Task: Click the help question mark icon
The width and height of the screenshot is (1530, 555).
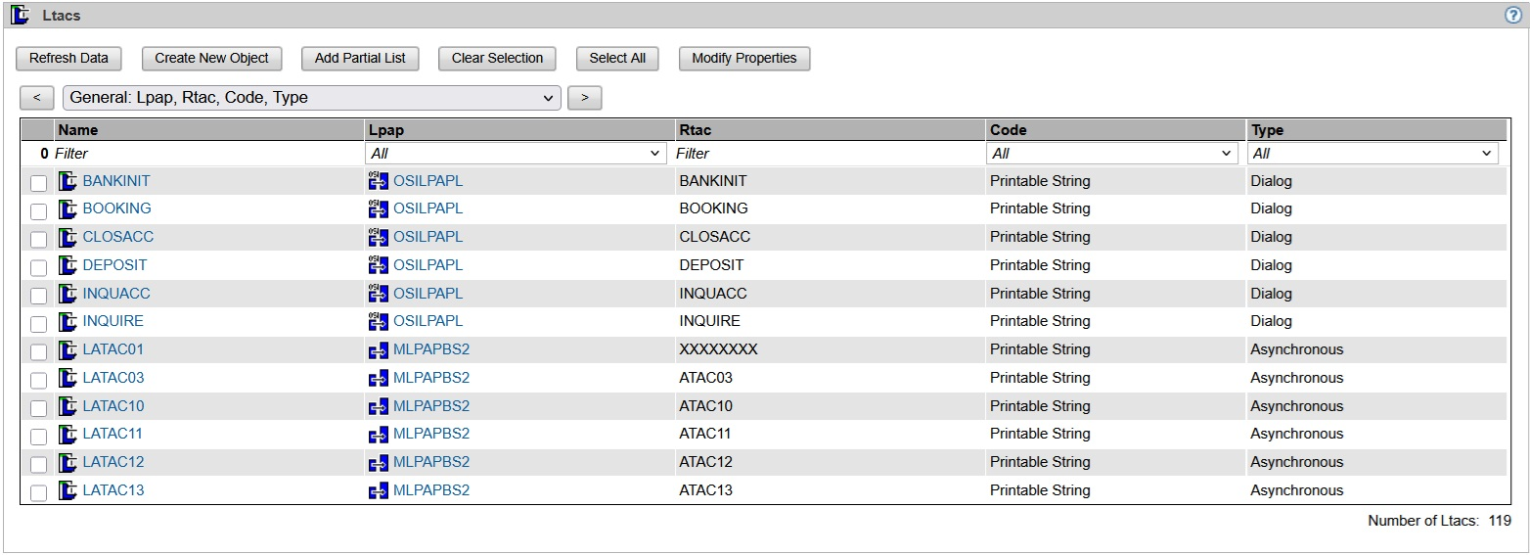Action: tap(1514, 16)
